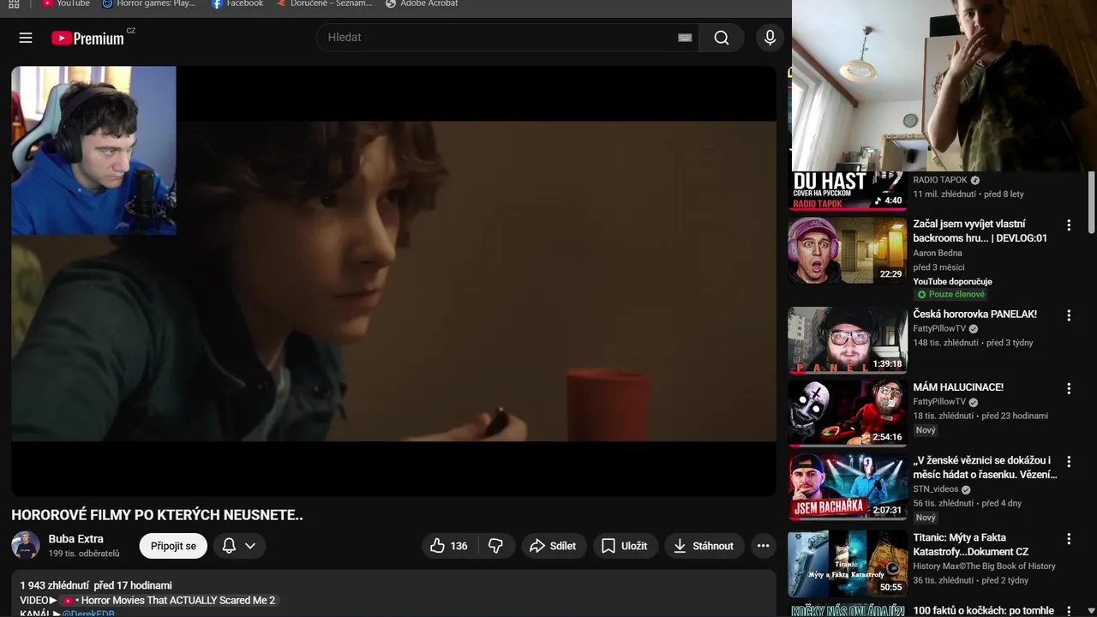Open the Titanic: Mýty a Fakta title
Viewport: 1097px width, 617px height.
(x=971, y=544)
